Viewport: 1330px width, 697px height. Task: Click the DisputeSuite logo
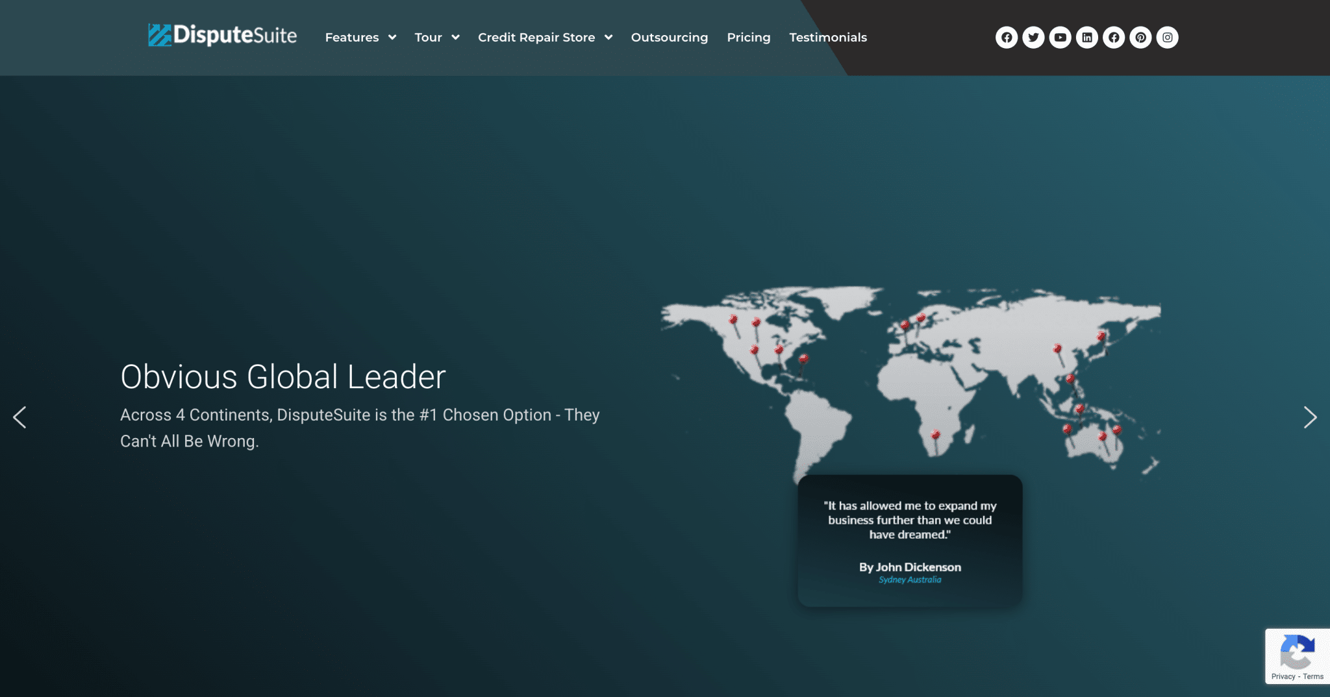(x=222, y=36)
